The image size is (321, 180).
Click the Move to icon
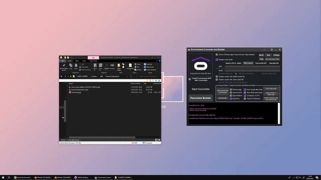point(95,65)
